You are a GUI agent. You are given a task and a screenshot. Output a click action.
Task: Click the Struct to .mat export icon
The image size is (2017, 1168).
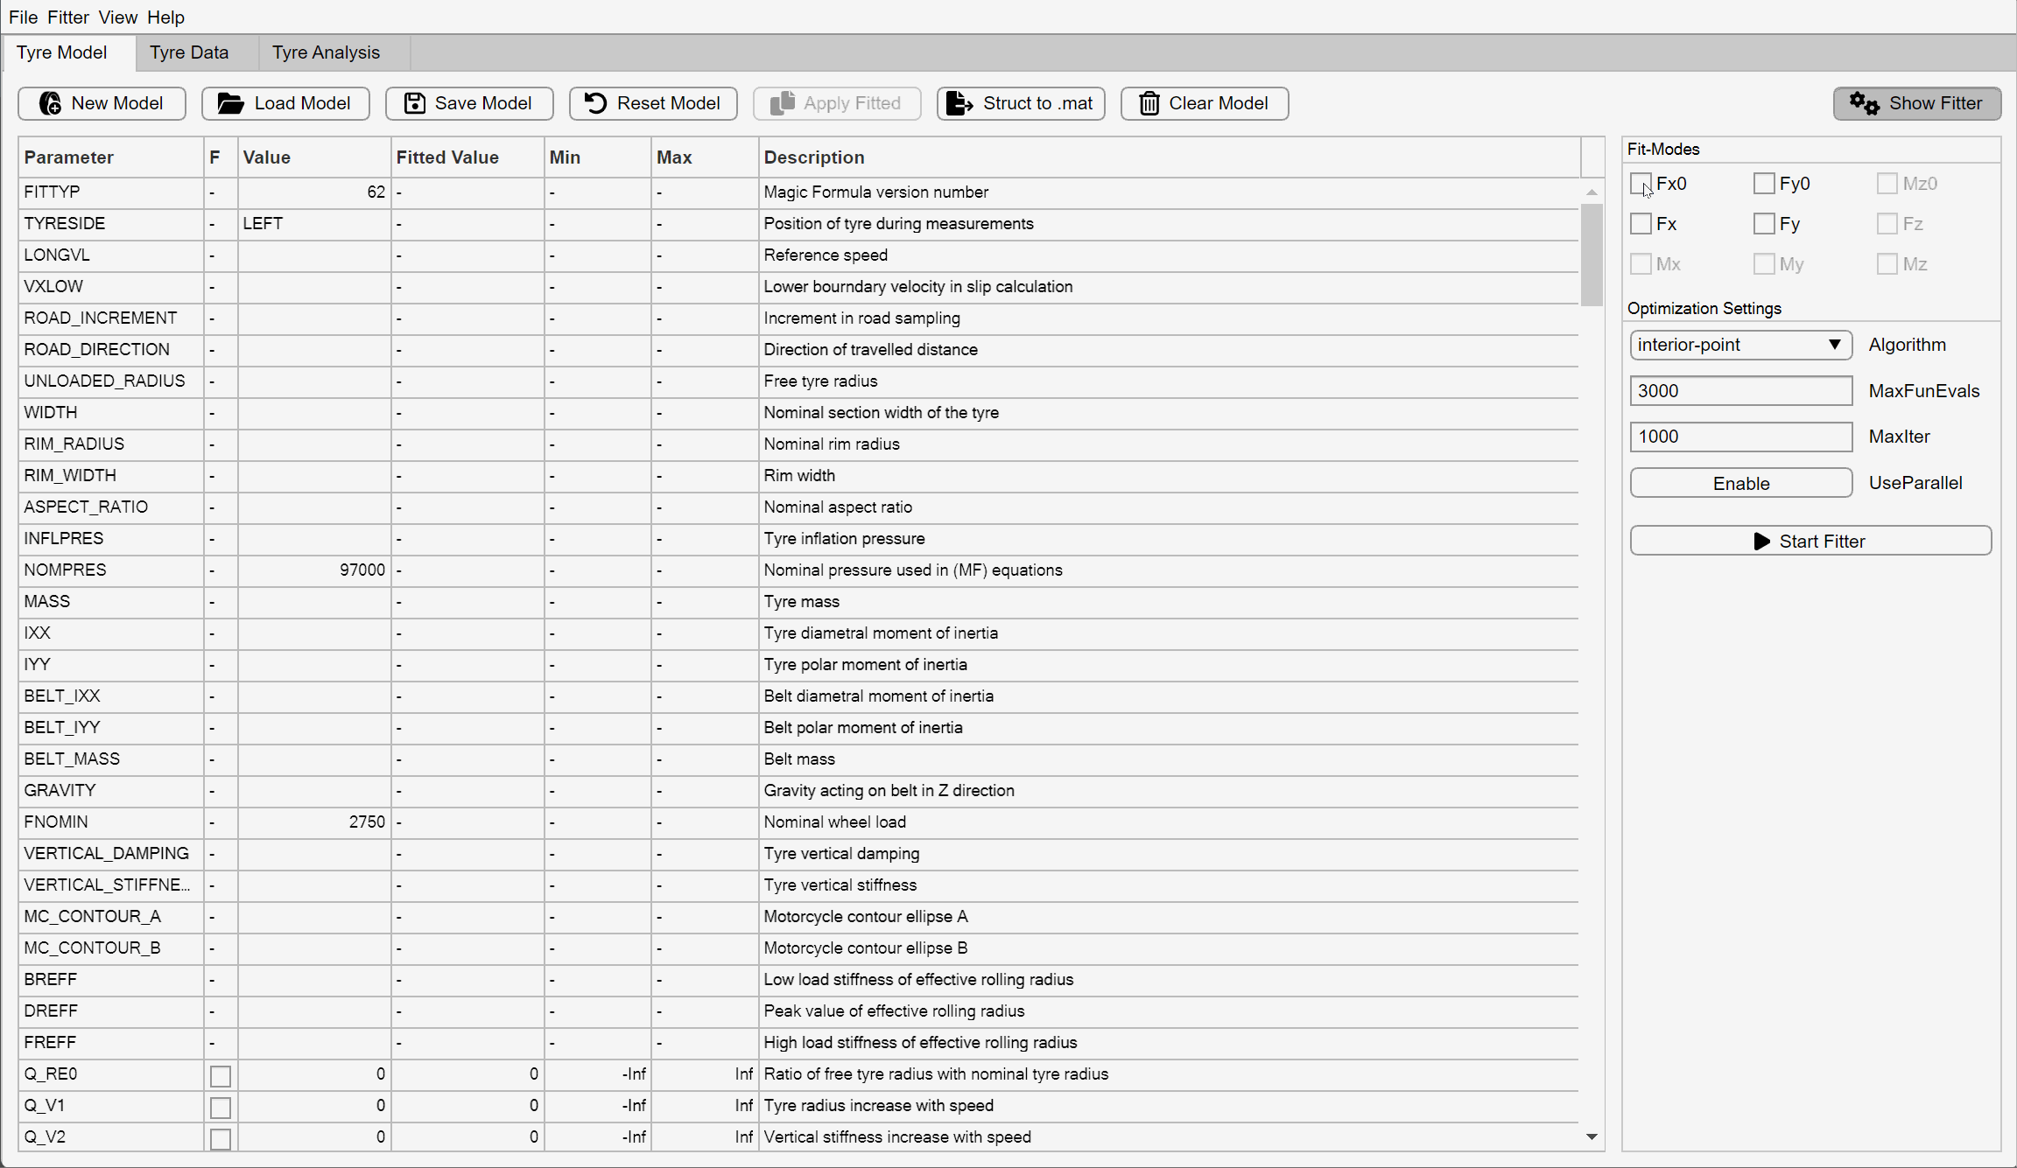[959, 103]
